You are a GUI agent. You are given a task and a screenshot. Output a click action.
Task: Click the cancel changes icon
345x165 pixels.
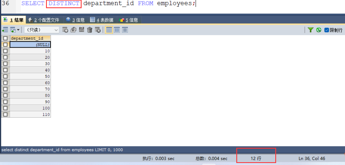click(x=98, y=30)
